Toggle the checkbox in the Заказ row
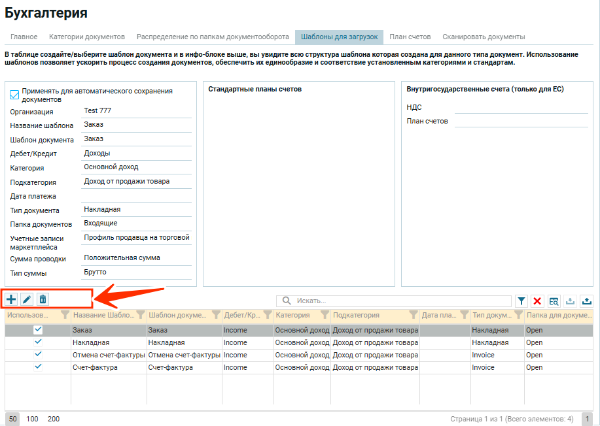600x426 pixels. pos(38,331)
